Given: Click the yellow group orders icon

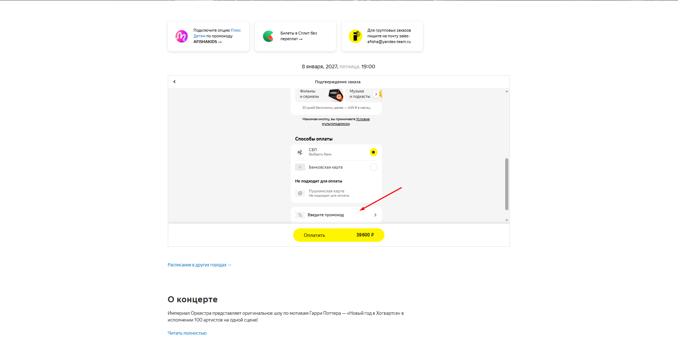Looking at the screenshot, I should [x=355, y=36].
